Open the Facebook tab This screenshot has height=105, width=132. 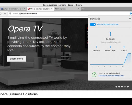[13, 9]
